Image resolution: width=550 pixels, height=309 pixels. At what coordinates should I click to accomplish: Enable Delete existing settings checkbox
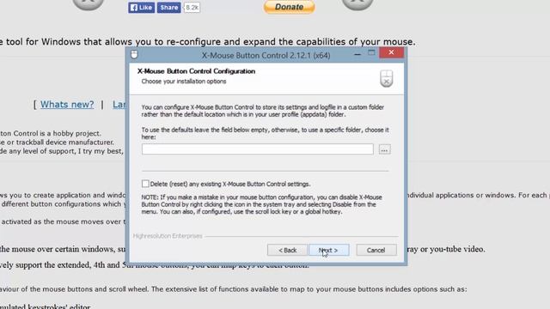click(145, 184)
